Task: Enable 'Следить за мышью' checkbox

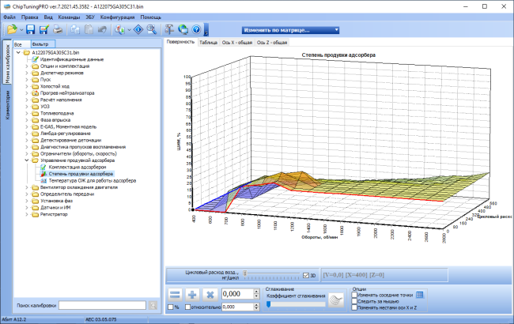Action: click(354, 301)
